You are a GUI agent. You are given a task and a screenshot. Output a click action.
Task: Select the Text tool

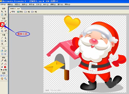tap(5, 41)
